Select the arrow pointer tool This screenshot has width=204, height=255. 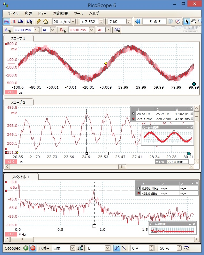pos(187,21)
